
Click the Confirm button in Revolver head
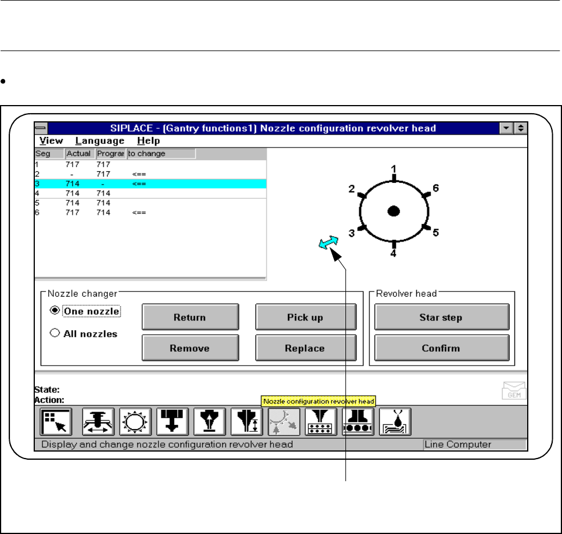[441, 348]
